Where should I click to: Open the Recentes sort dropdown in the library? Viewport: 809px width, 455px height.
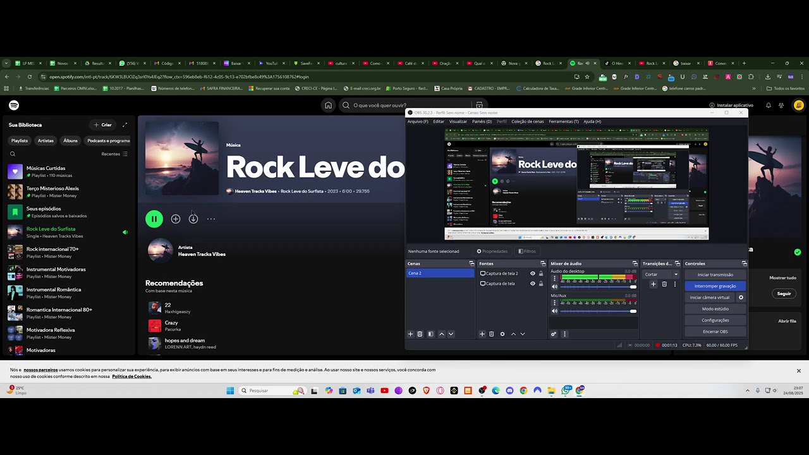click(x=114, y=154)
